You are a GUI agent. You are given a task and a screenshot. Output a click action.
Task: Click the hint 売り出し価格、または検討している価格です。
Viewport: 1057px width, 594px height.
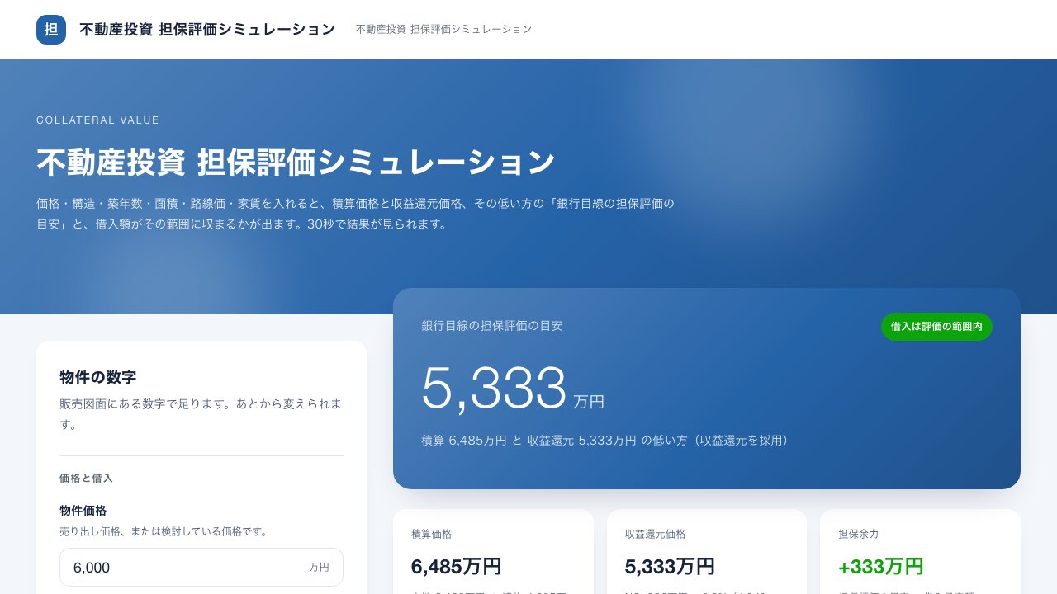coord(164,532)
